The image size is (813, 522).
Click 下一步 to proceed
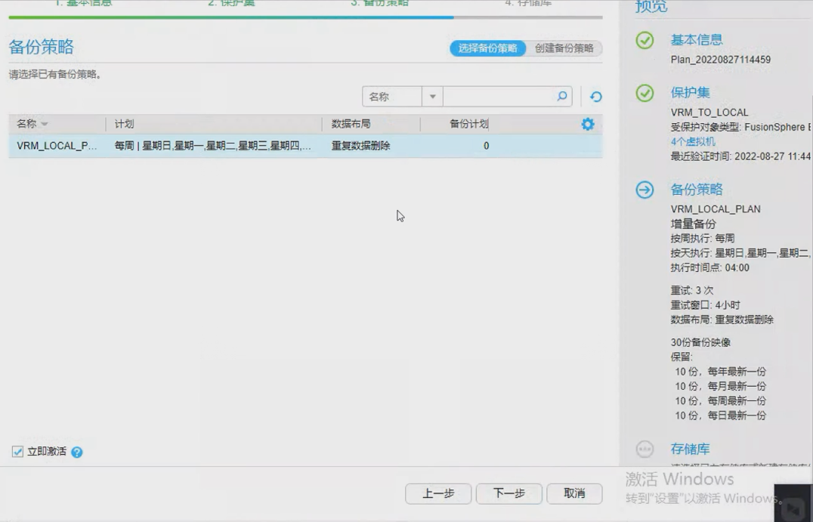pos(509,493)
